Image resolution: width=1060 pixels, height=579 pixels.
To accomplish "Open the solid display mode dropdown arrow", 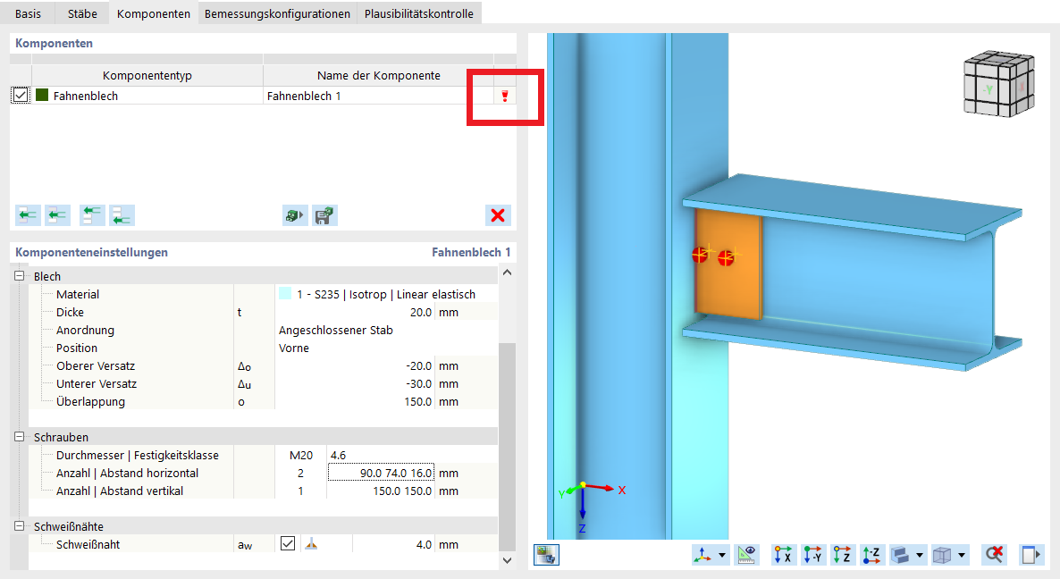I will 920,556.
